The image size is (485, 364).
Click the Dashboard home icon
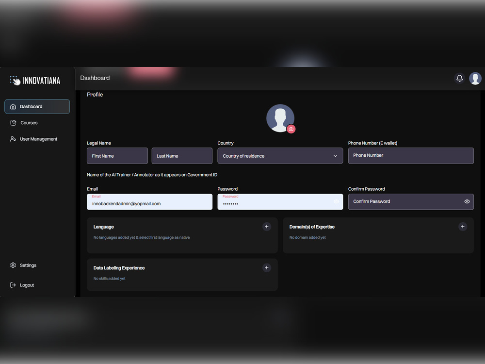(x=13, y=106)
